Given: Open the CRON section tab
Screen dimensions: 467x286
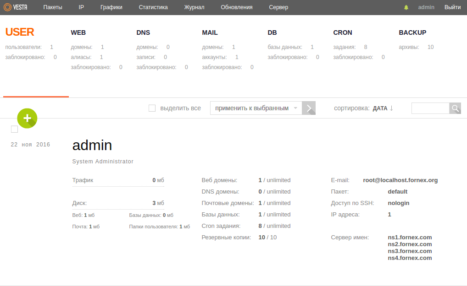Looking at the screenshot, I should (343, 32).
